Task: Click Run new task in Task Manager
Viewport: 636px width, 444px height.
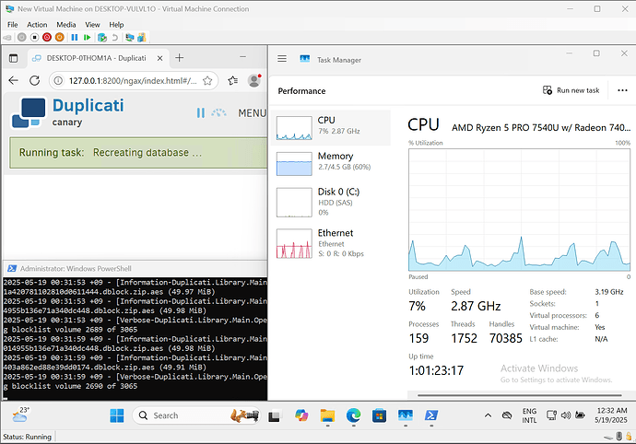Action: [571, 90]
